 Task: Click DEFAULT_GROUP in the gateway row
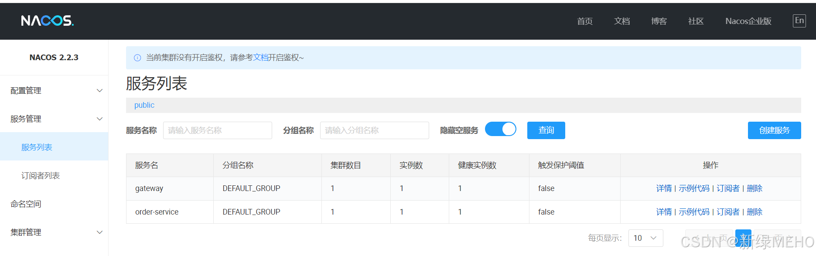[x=252, y=188]
